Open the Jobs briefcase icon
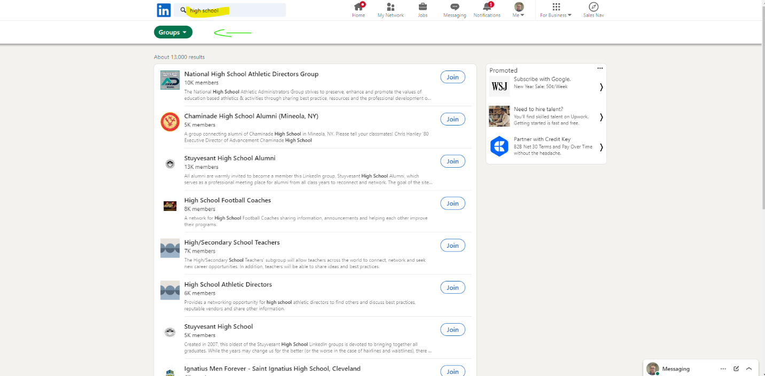The width and height of the screenshot is (765, 376). pyautogui.click(x=423, y=7)
